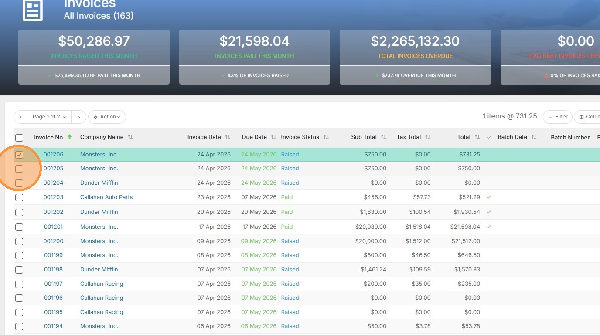Go to the next page arrow
600x335 pixels.
(x=78, y=117)
